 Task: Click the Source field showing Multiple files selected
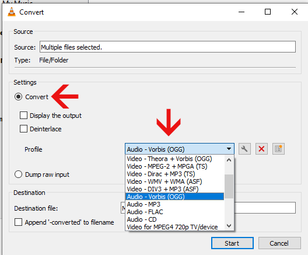(167, 47)
